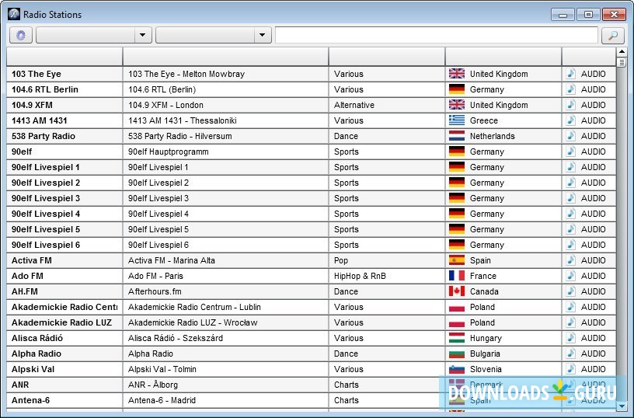Viewport: 634px width, 418px height.
Task: Click the audio note icon for AH.FM
Action: [570, 291]
